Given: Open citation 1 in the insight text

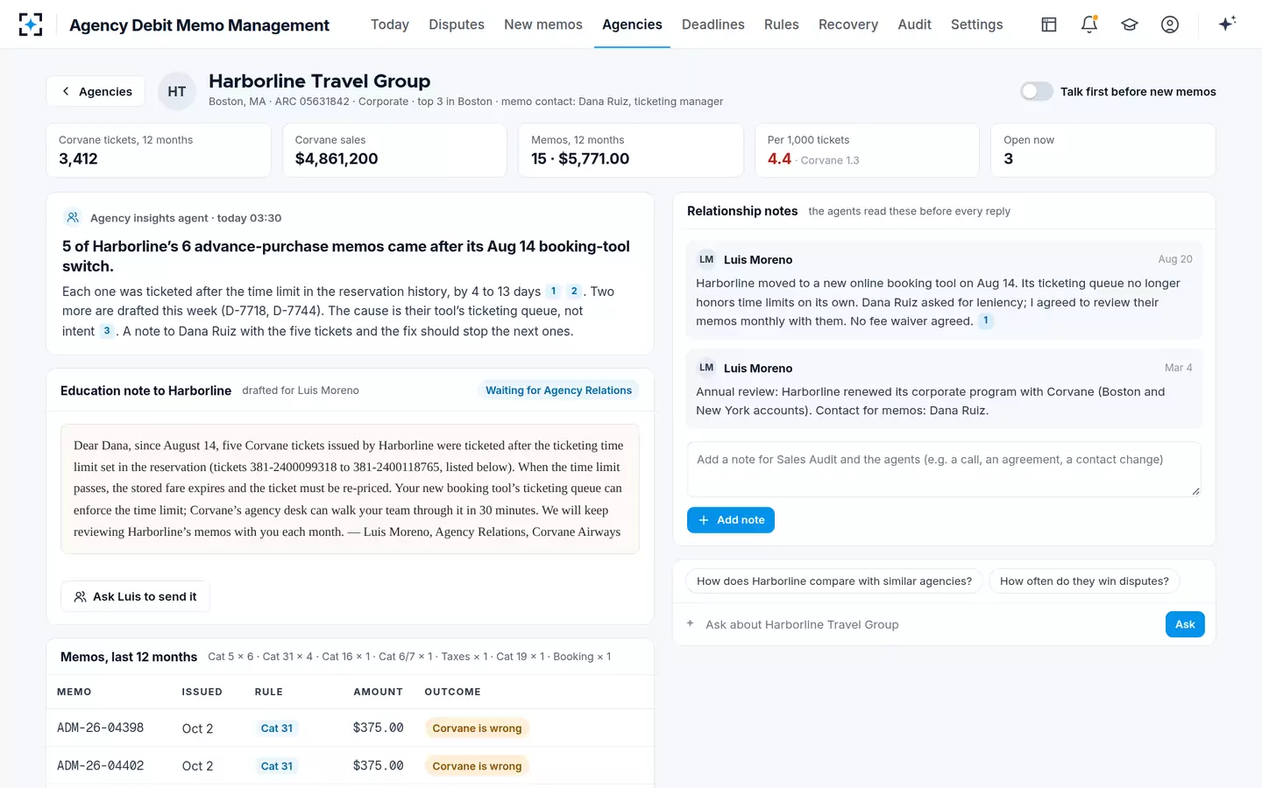Looking at the screenshot, I should (554, 292).
